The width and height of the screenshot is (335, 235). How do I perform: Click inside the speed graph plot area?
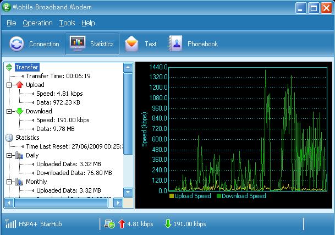248,129
